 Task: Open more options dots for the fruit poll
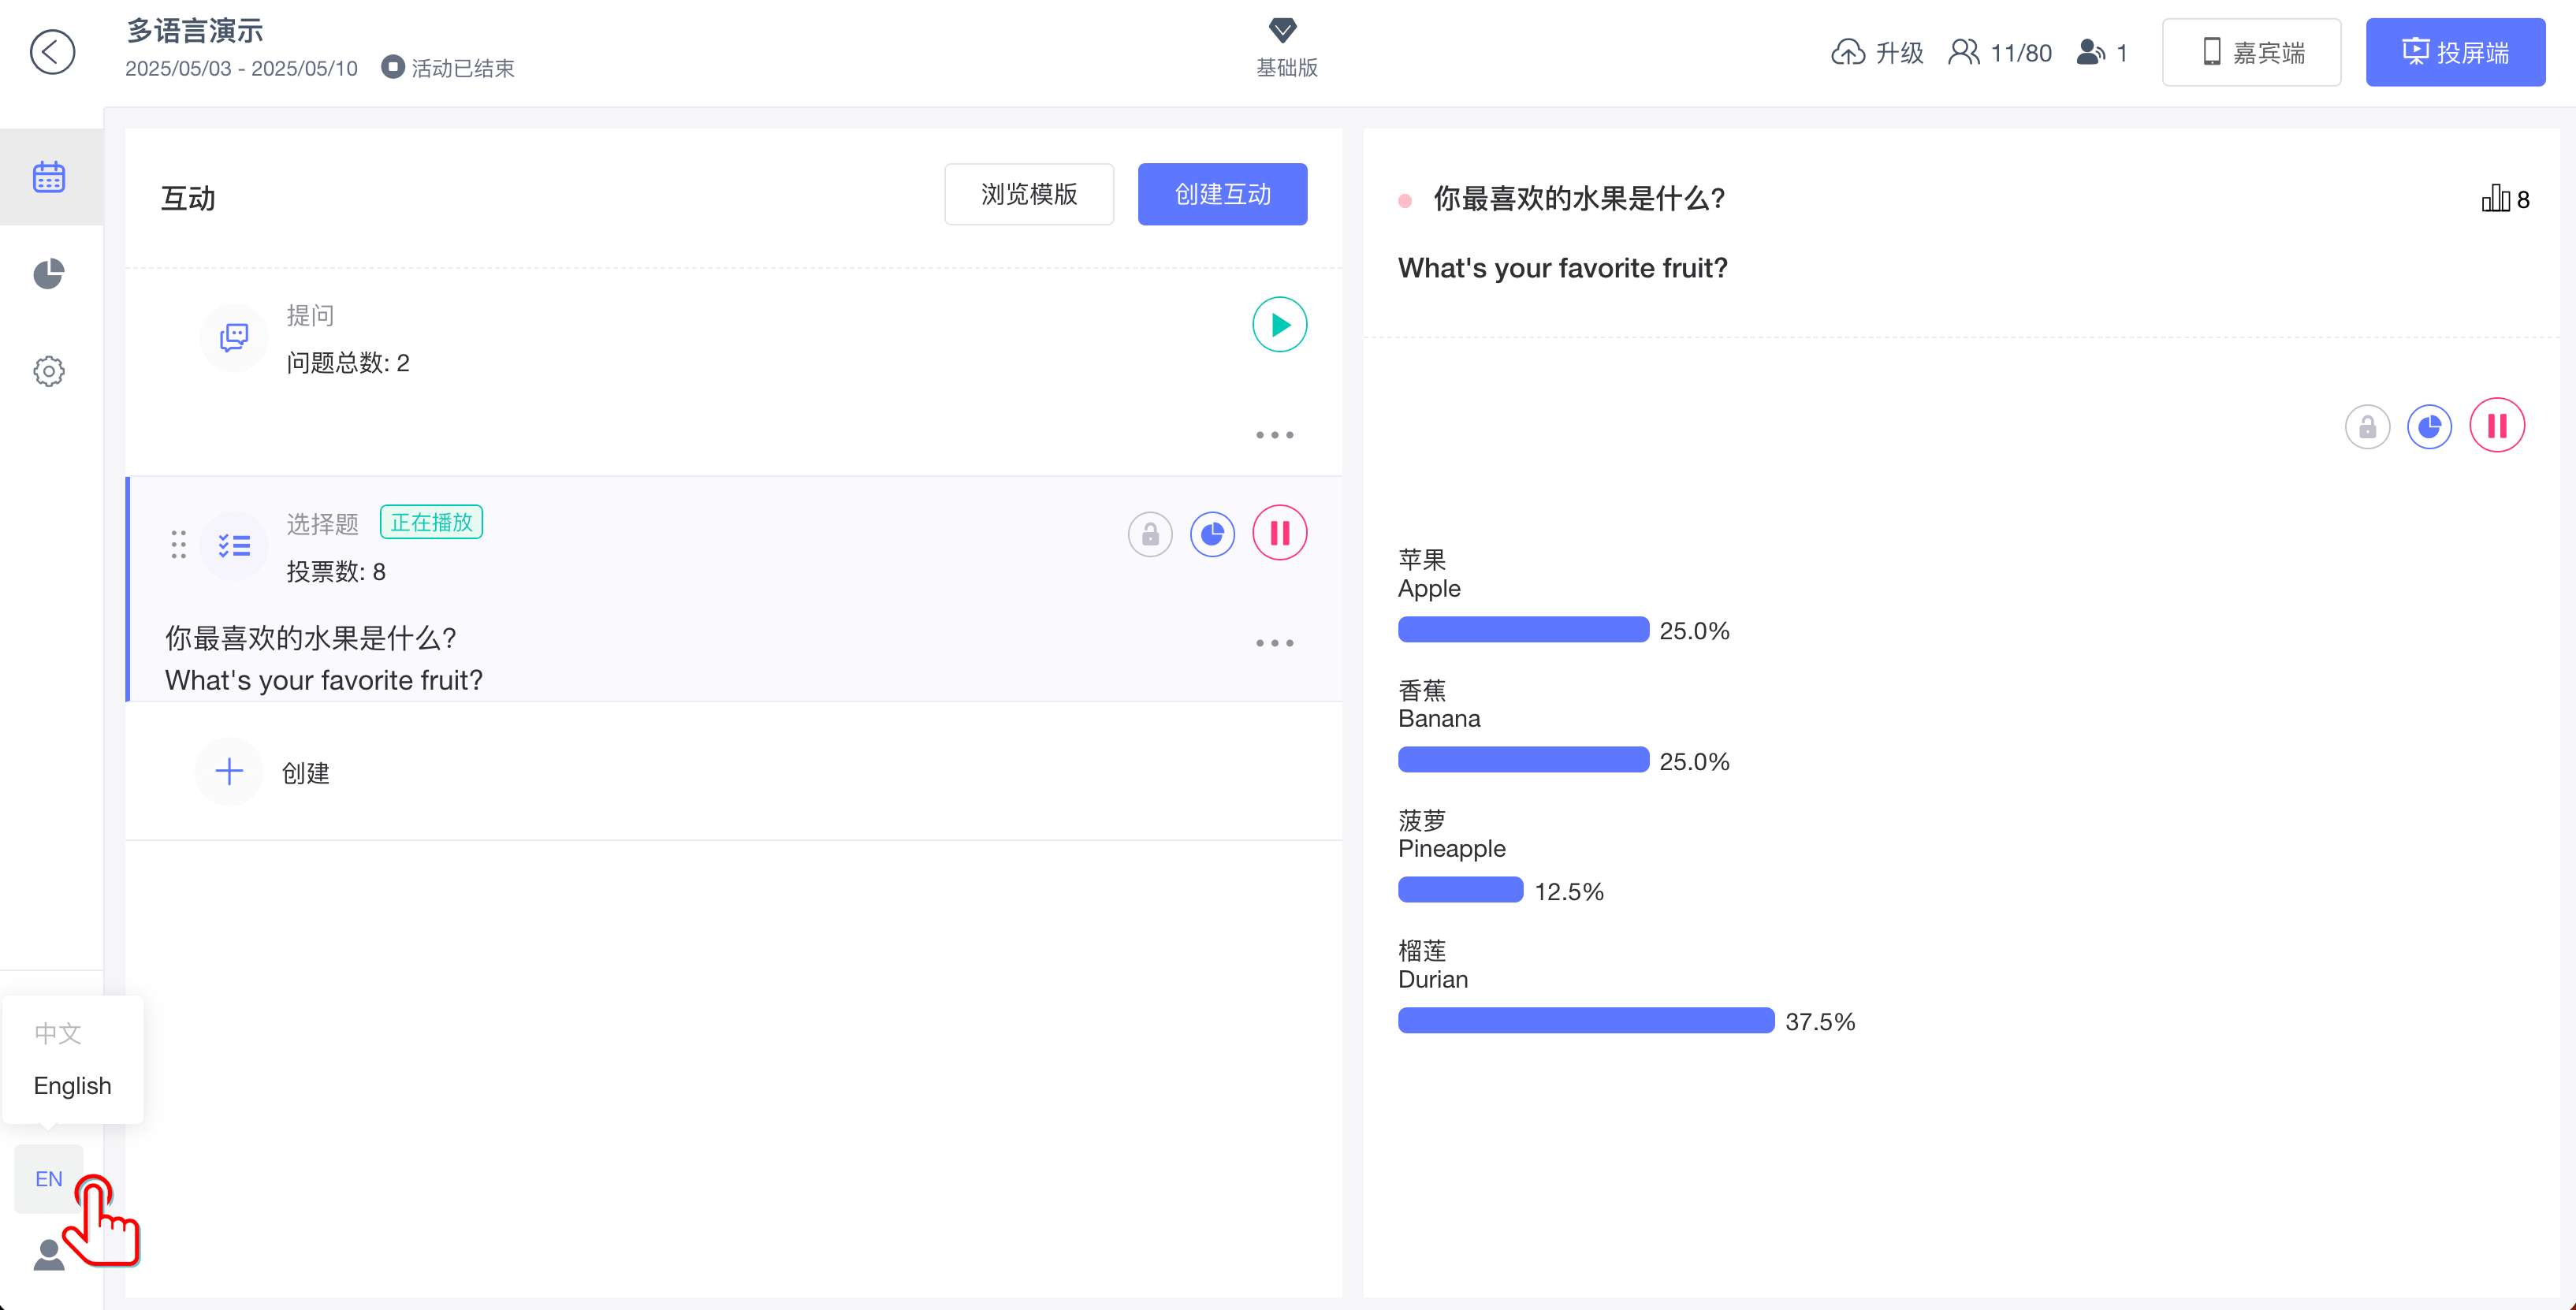pyautogui.click(x=1275, y=643)
